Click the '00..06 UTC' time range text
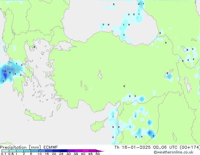The width and height of the screenshot is (200, 155). [165, 147]
